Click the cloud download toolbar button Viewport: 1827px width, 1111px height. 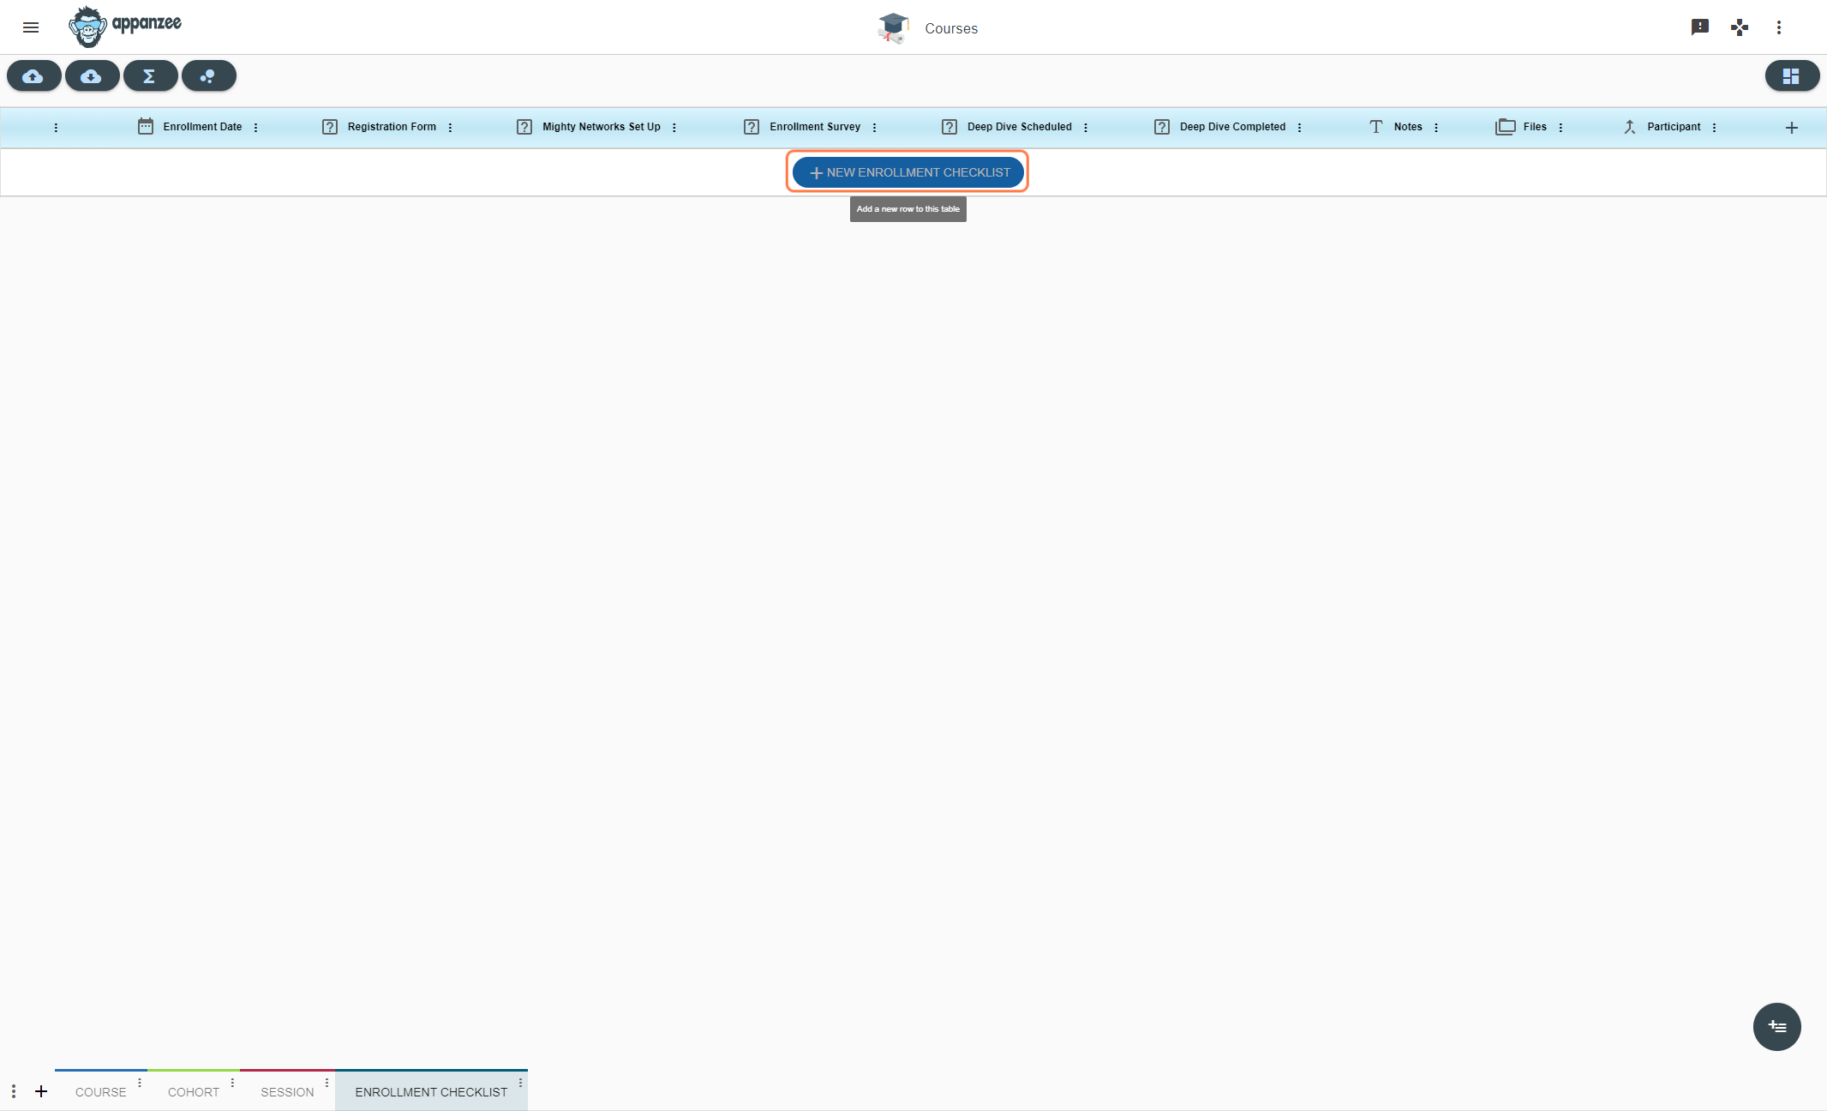(x=92, y=76)
